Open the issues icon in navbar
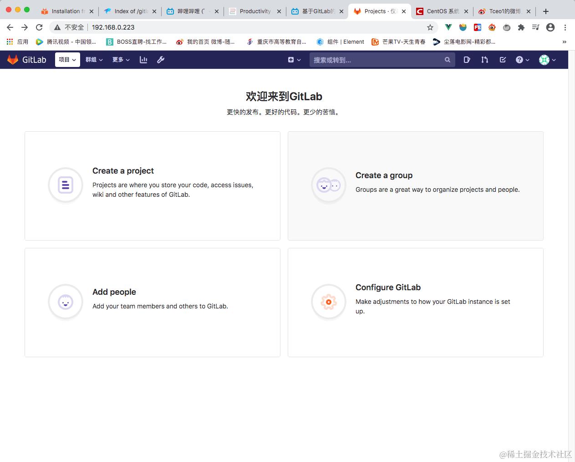The image size is (575, 462). [467, 60]
